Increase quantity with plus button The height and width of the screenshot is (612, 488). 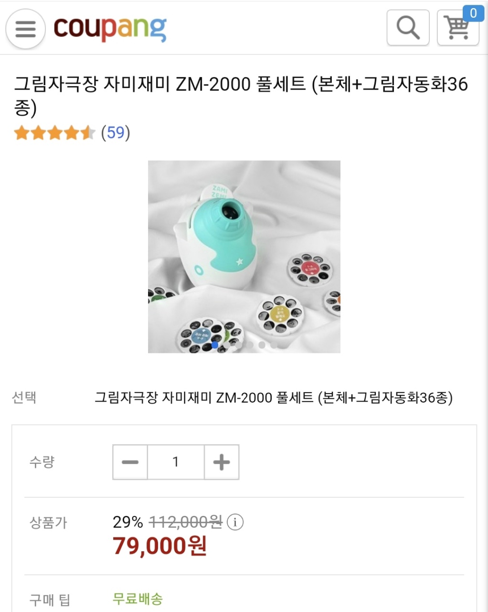click(x=221, y=462)
